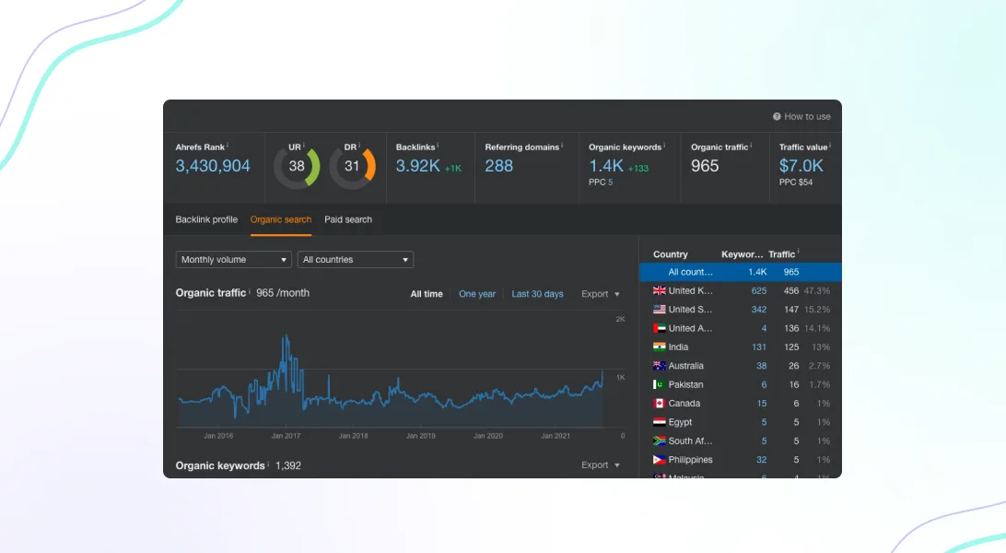
Task: Click the How to use help icon
Action: coord(777,117)
